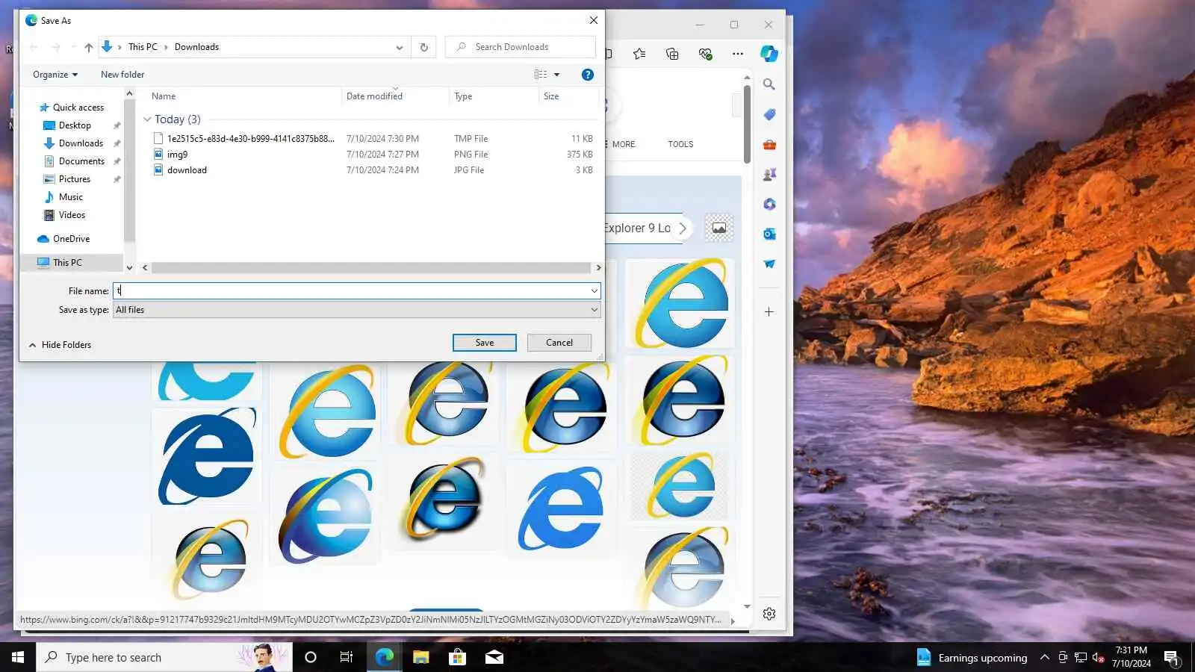Go forward in the Save As dialog
This screenshot has width=1195, height=672.
(x=55, y=47)
